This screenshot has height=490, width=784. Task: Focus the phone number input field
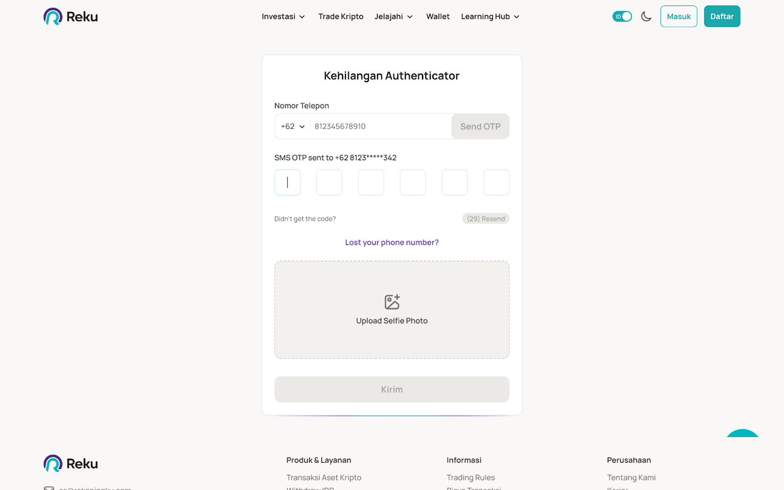380,126
